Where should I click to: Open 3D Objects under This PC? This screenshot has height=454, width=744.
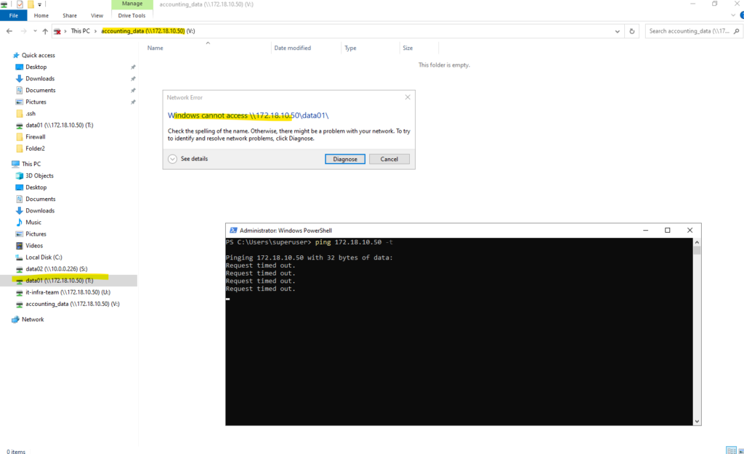click(39, 176)
